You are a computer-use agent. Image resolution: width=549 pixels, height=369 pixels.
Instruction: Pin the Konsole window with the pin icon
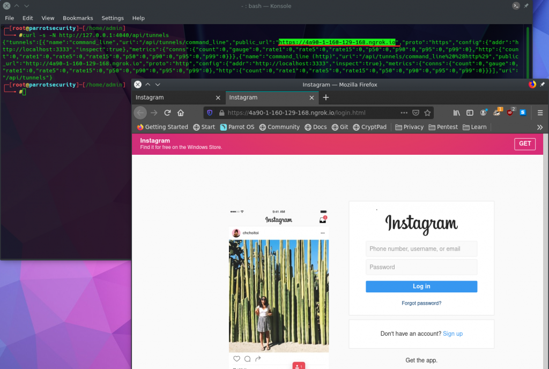click(526, 6)
